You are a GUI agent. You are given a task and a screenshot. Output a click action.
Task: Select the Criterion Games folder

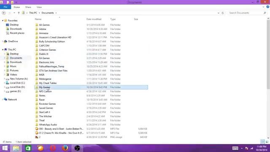click(48, 50)
